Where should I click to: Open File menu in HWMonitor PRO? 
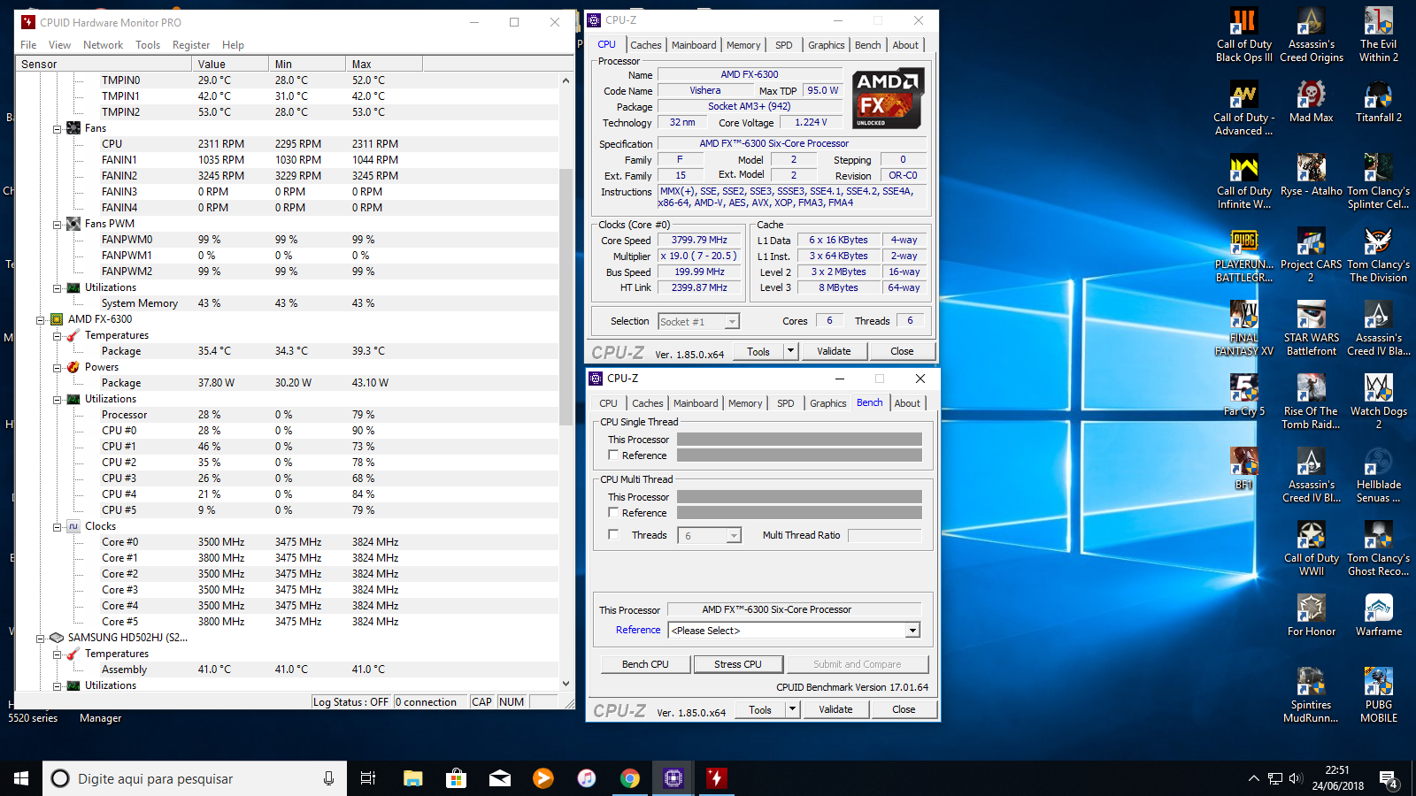pos(28,45)
